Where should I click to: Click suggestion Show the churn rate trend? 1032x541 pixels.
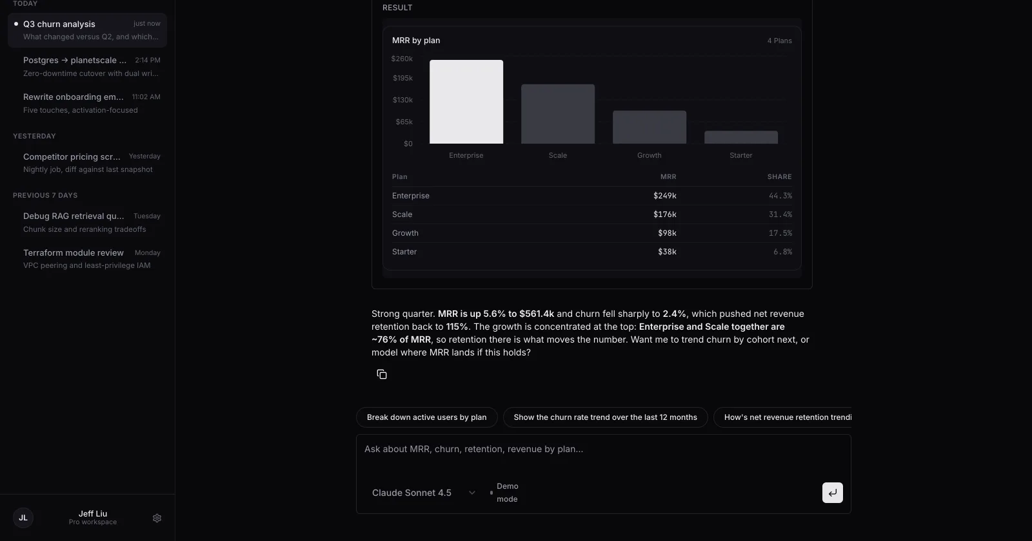coord(605,417)
